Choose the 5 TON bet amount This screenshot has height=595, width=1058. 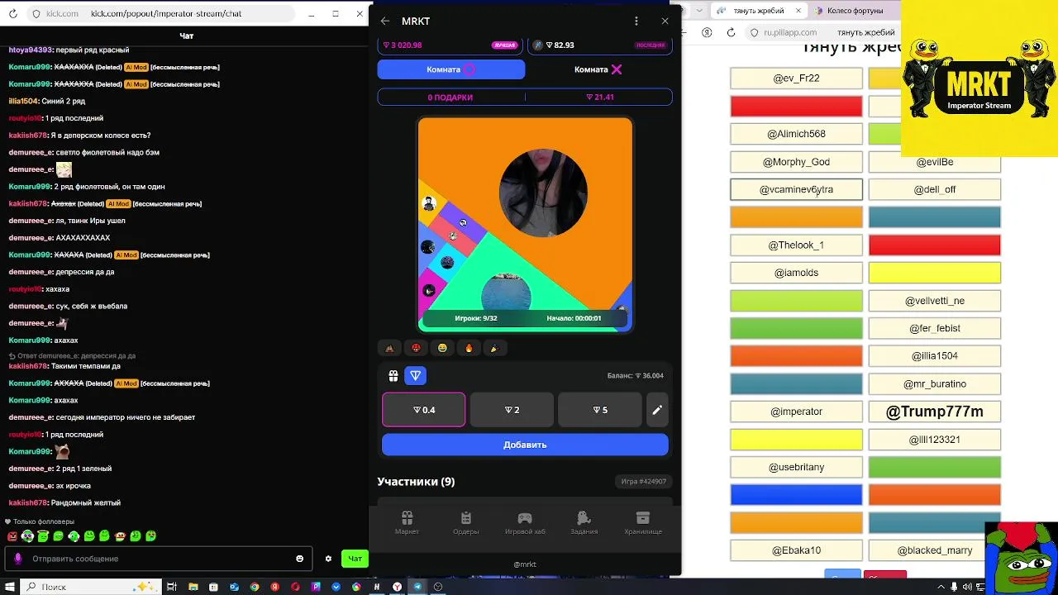[x=600, y=410]
